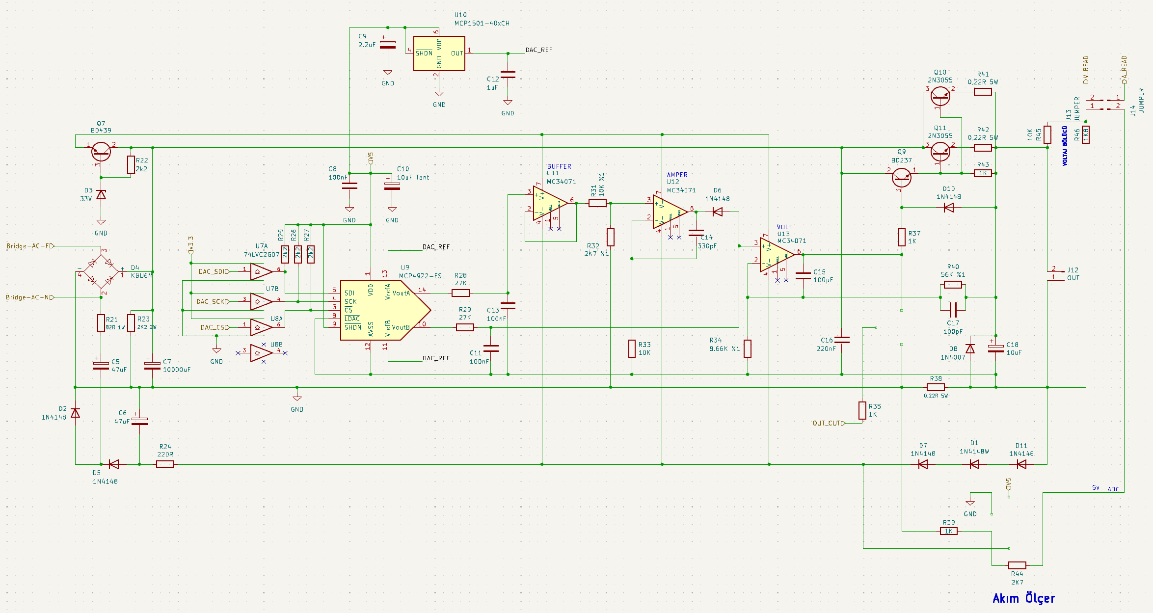Select the R38 0.22R 5W resistor
The width and height of the screenshot is (1153, 613).
tap(936, 387)
